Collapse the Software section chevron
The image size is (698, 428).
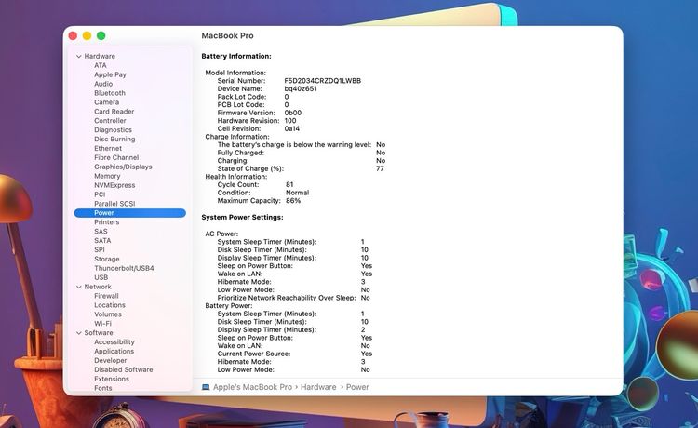tap(79, 333)
